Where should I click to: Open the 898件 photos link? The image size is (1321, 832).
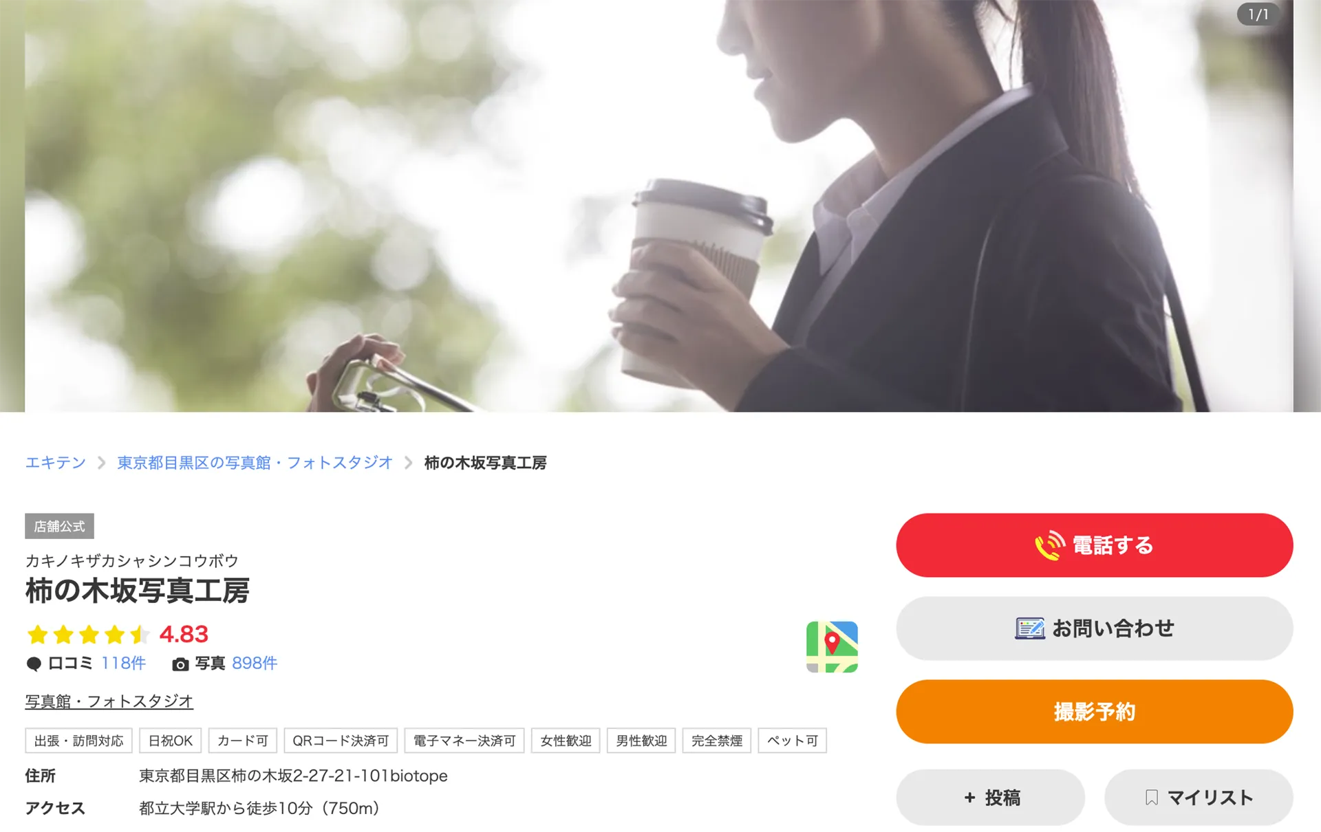click(x=255, y=664)
